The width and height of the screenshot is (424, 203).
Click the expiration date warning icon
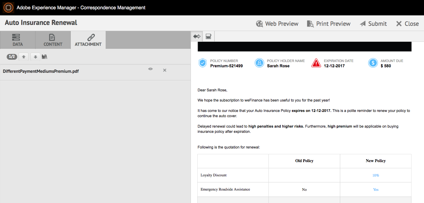pyautogui.click(x=316, y=63)
